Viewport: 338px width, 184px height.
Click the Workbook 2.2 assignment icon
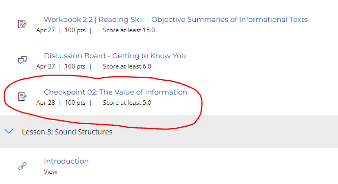click(x=22, y=24)
